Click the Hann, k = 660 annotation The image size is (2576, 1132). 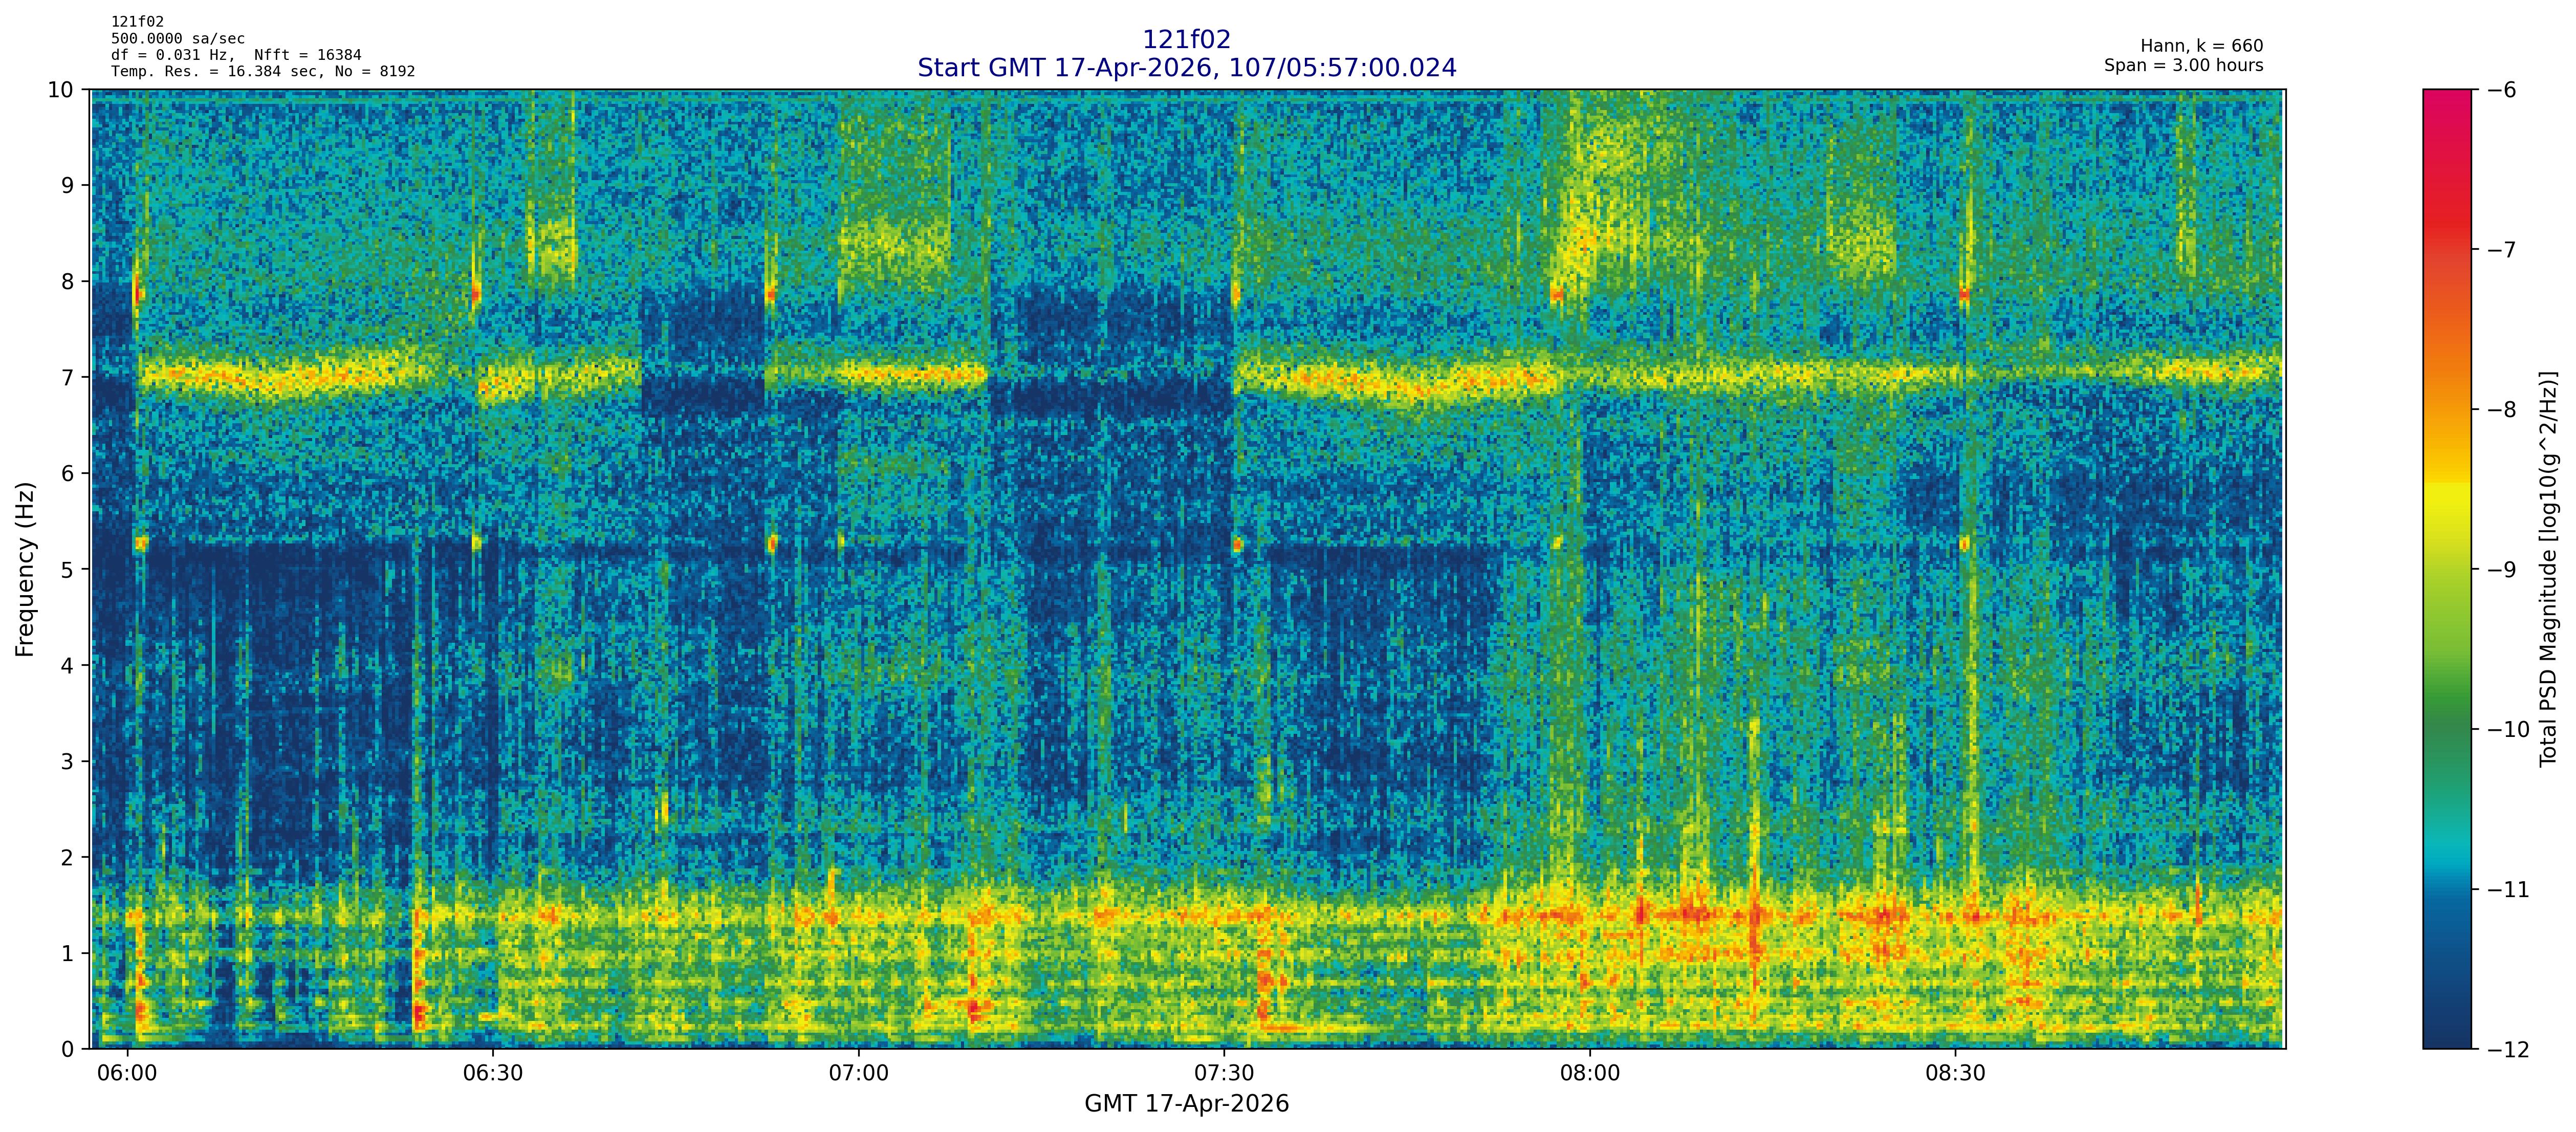(2201, 46)
